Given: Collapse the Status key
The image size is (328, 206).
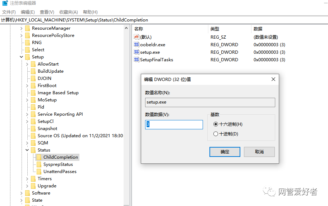Looking at the screenshot, I should click(x=27, y=150).
